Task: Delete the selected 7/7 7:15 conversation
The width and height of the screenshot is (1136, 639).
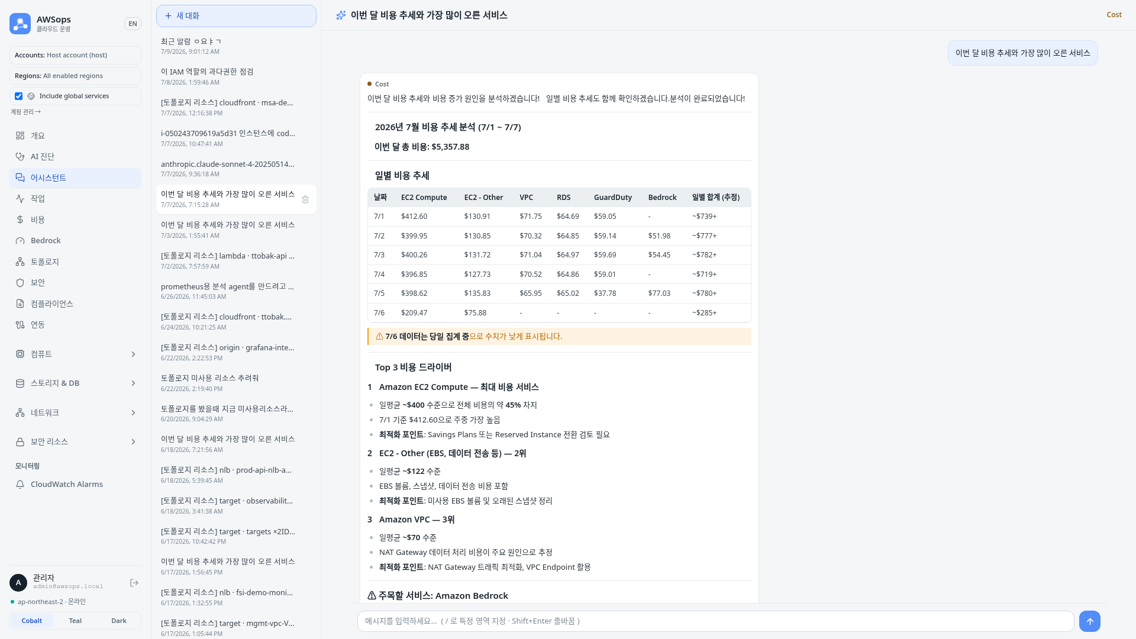Action: (x=305, y=199)
